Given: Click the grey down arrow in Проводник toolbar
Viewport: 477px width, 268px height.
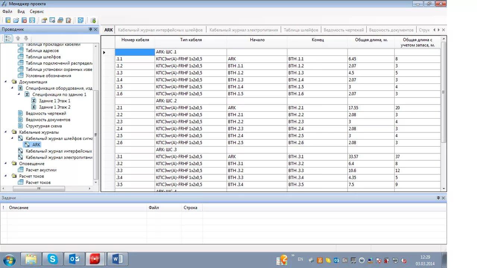Looking at the screenshot, I should pyautogui.click(x=26, y=38).
